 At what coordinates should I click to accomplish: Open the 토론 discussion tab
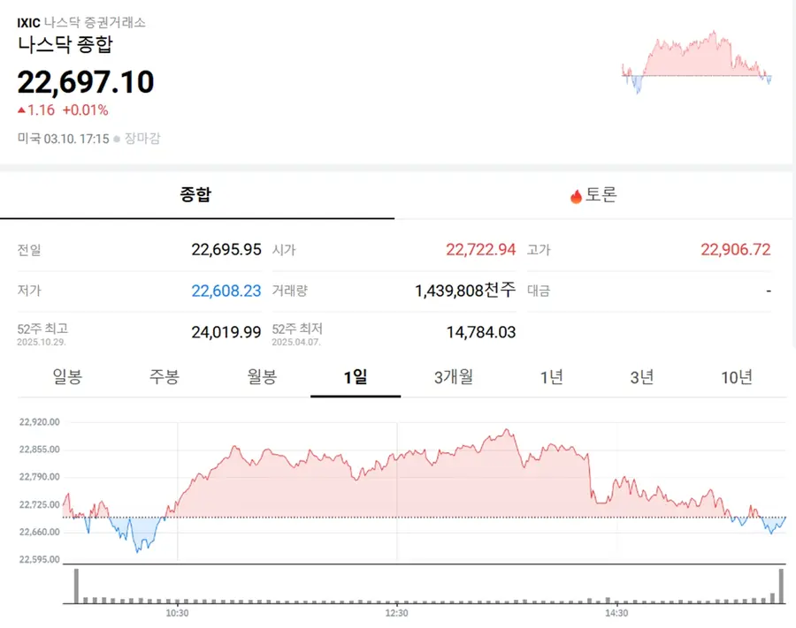coord(593,195)
